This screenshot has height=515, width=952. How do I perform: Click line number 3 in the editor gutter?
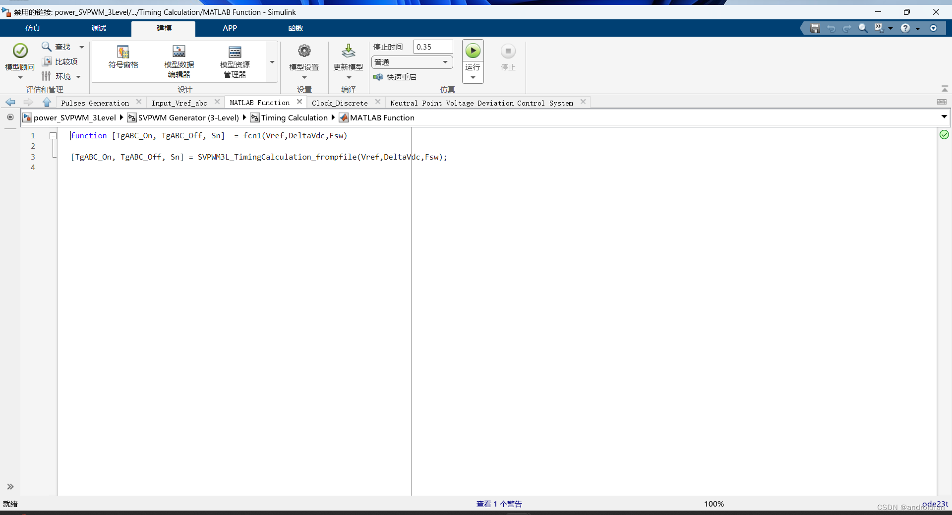[33, 157]
